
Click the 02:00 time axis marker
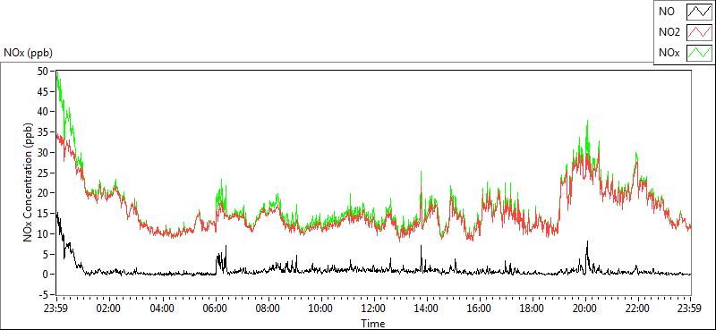pos(109,309)
